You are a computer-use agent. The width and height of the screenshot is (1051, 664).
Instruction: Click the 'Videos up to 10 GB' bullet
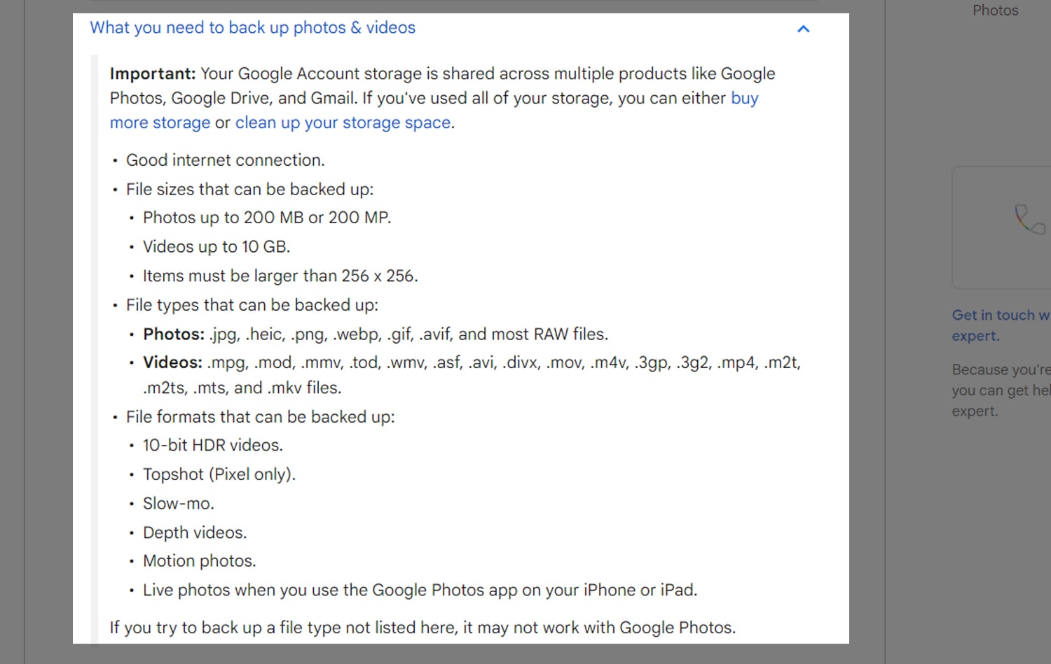pyautogui.click(x=217, y=246)
